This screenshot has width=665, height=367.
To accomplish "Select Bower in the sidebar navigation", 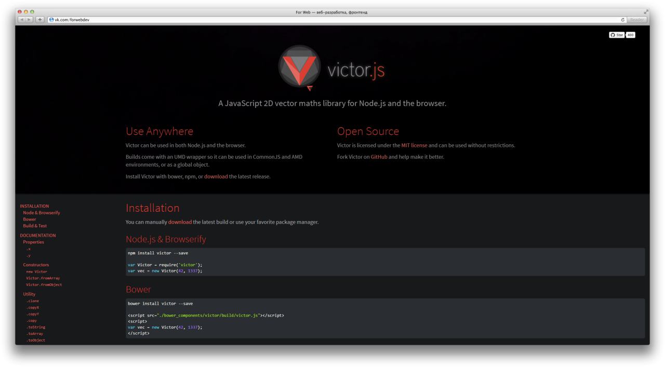I will 30,219.
